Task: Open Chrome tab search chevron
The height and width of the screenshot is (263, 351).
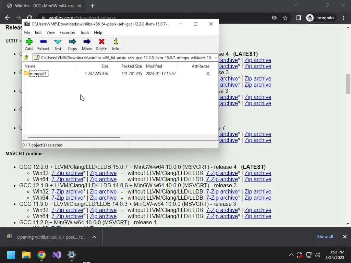Action: [296, 5]
